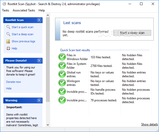Open the Help link in Rootkit Scan panel
Viewport: 159px width, 132px height.
[x=14, y=48]
